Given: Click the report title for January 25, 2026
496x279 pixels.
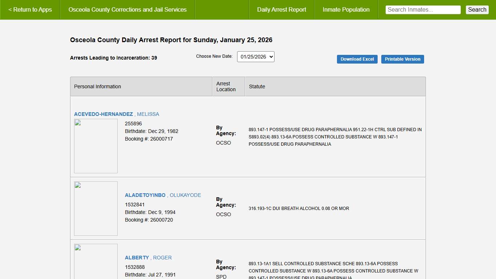Looking at the screenshot, I should coord(171,40).
